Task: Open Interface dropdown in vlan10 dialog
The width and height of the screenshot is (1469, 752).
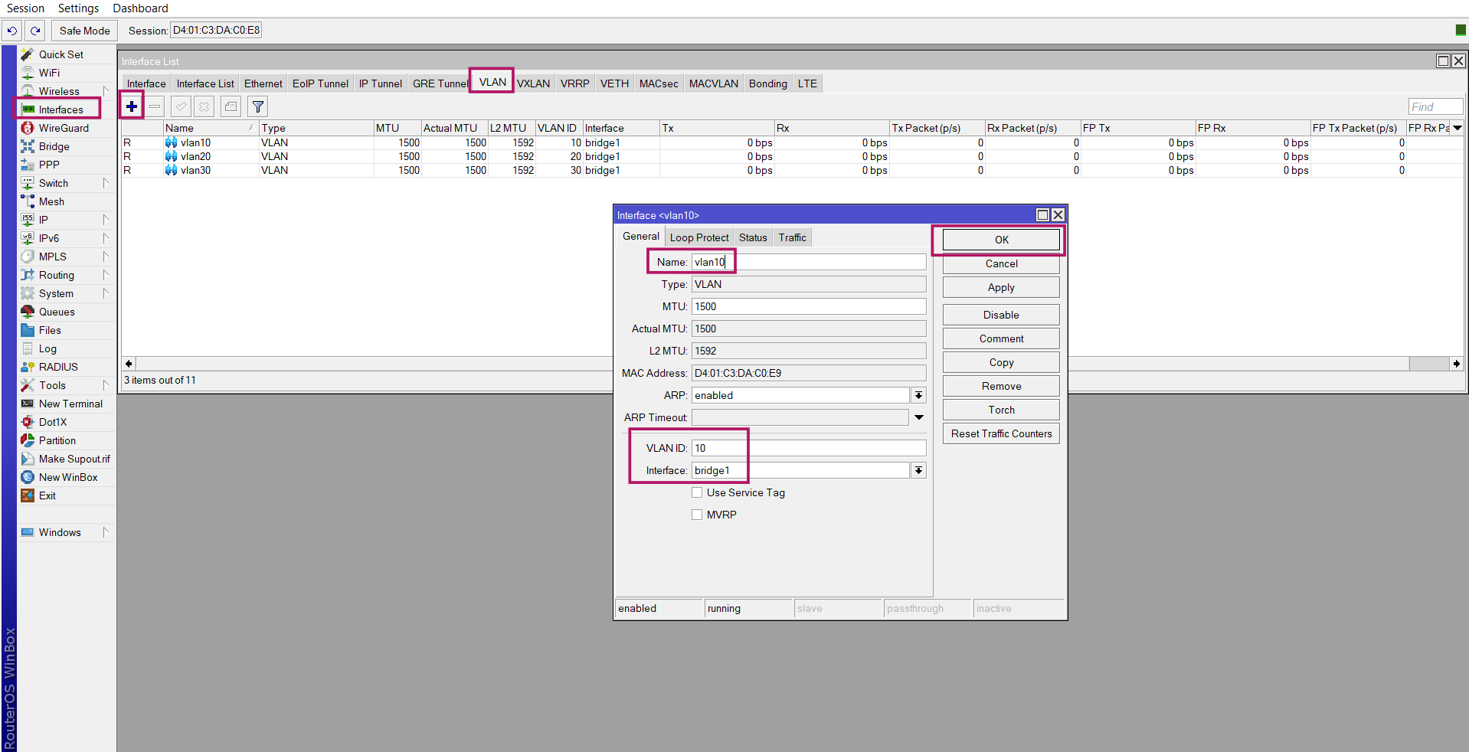Action: point(918,470)
